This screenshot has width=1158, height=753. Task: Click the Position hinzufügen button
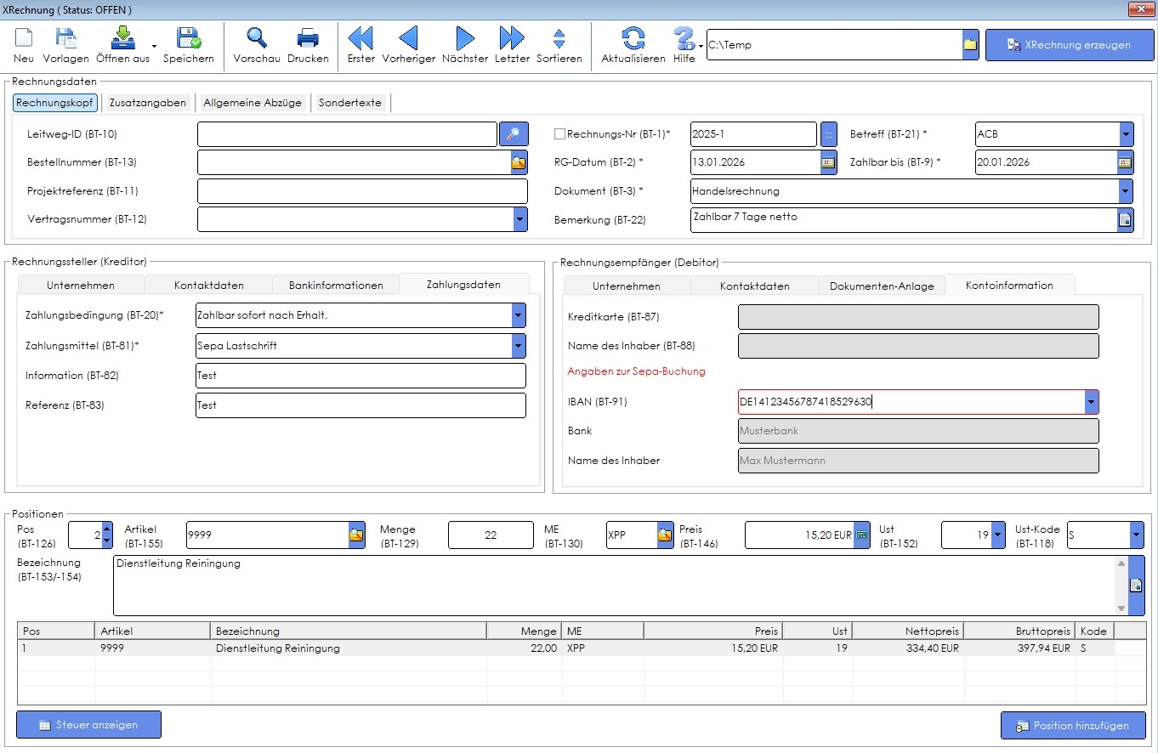[x=1073, y=726]
